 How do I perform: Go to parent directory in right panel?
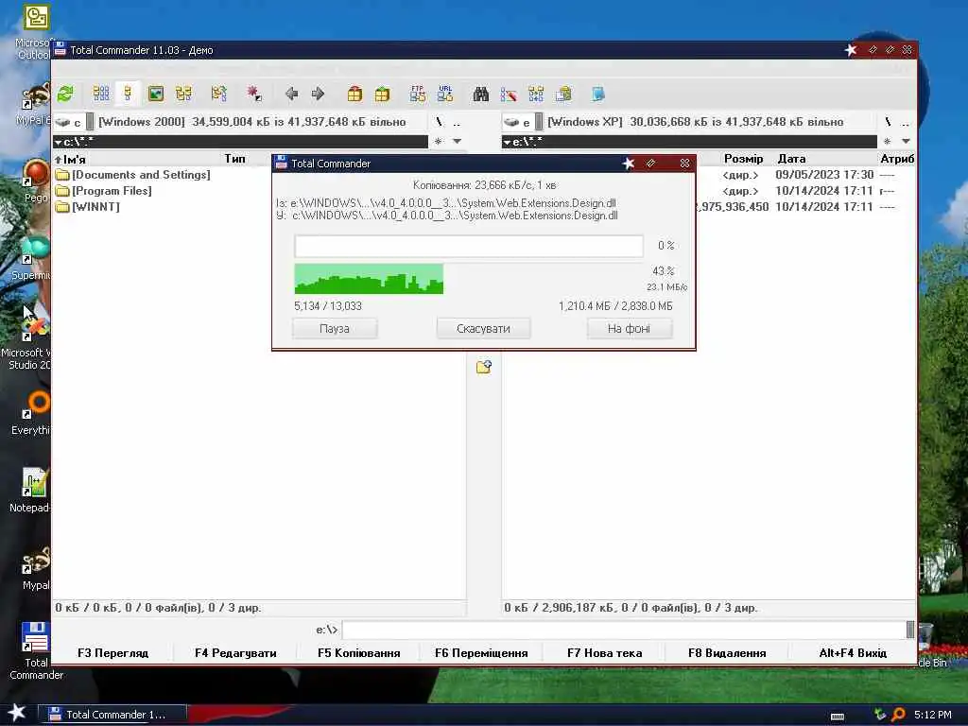pos(905,122)
